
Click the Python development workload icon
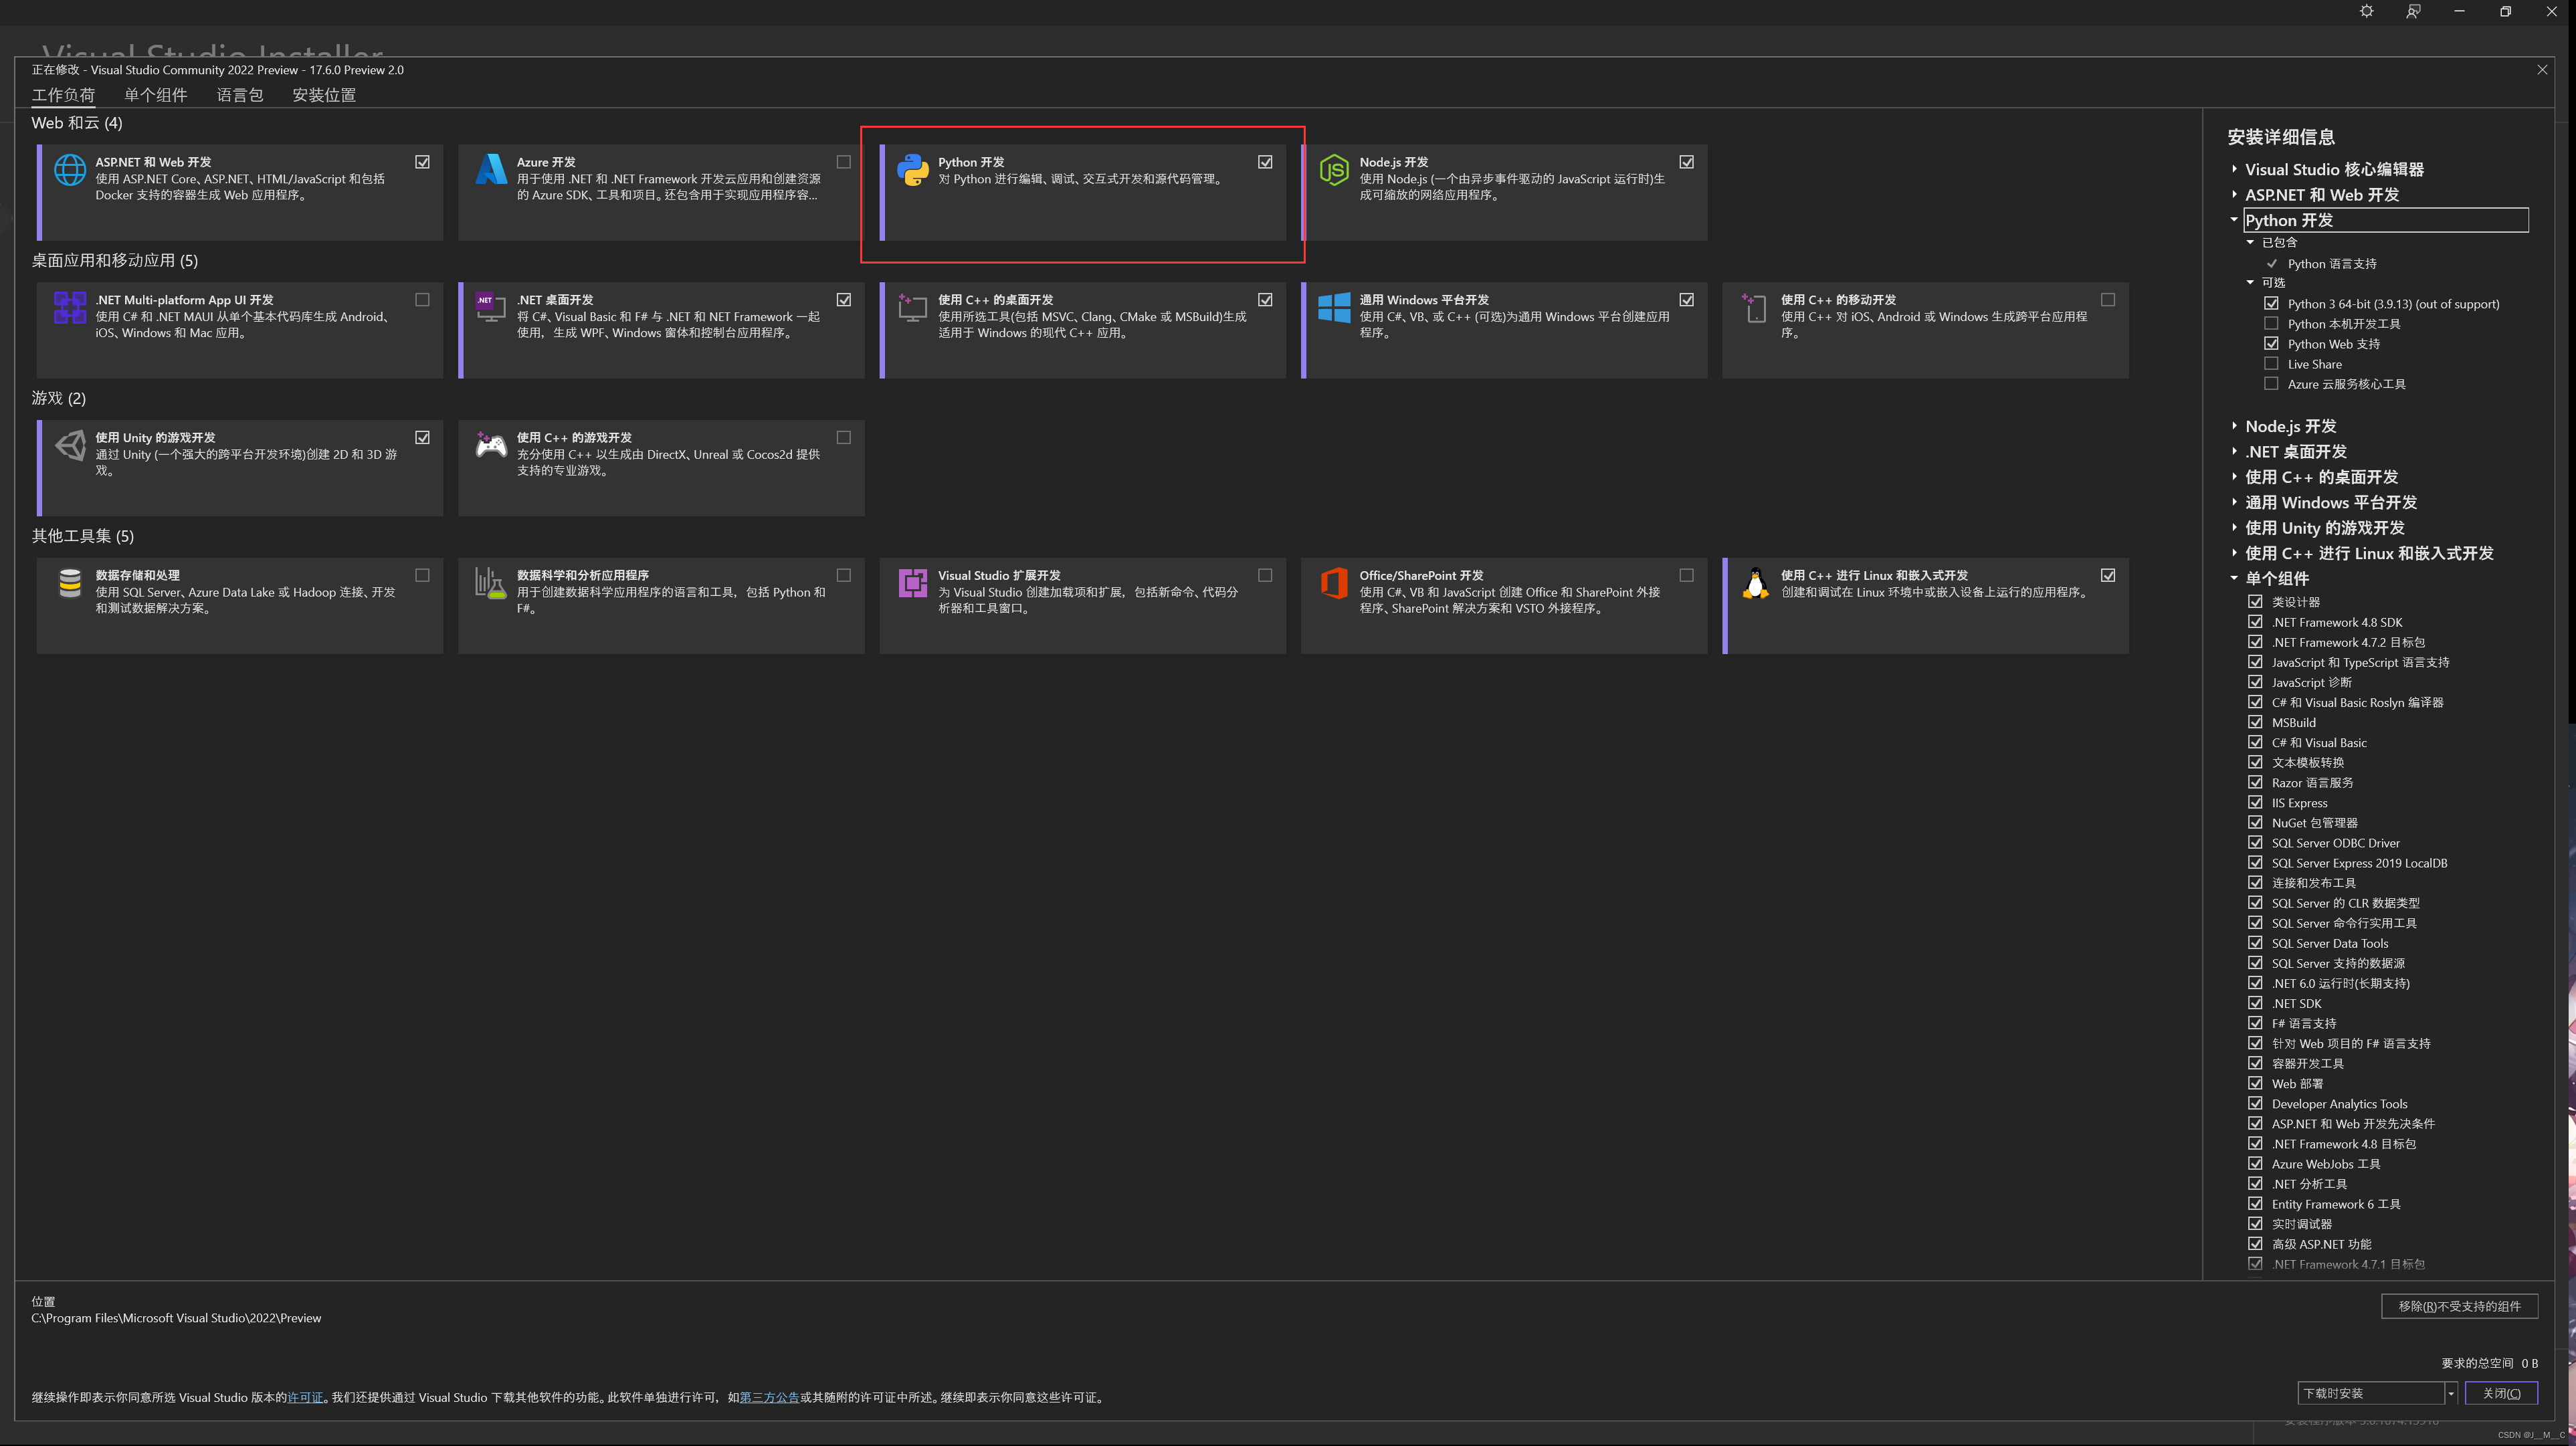pyautogui.click(x=912, y=170)
